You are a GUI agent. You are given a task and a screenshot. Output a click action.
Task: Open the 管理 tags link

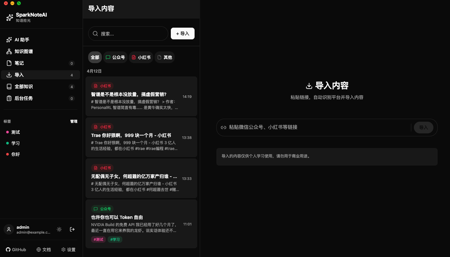coord(74,121)
